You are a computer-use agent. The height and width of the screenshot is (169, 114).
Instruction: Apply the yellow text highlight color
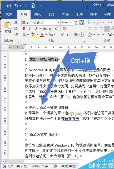(33, 35)
